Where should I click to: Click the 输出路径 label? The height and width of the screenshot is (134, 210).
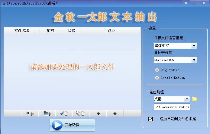(x=157, y=92)
